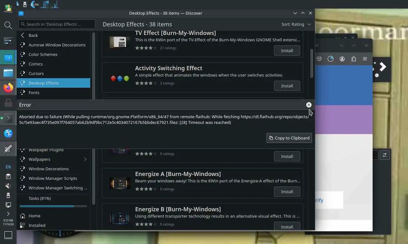408x244 pixels.
Task: Expand the Wallpapers category chevron
Action: tap(85, 159)
